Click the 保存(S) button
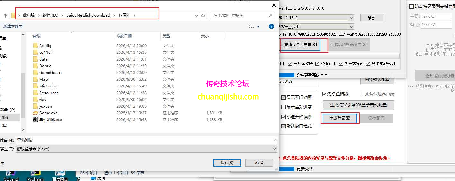 tap(227, 162)
